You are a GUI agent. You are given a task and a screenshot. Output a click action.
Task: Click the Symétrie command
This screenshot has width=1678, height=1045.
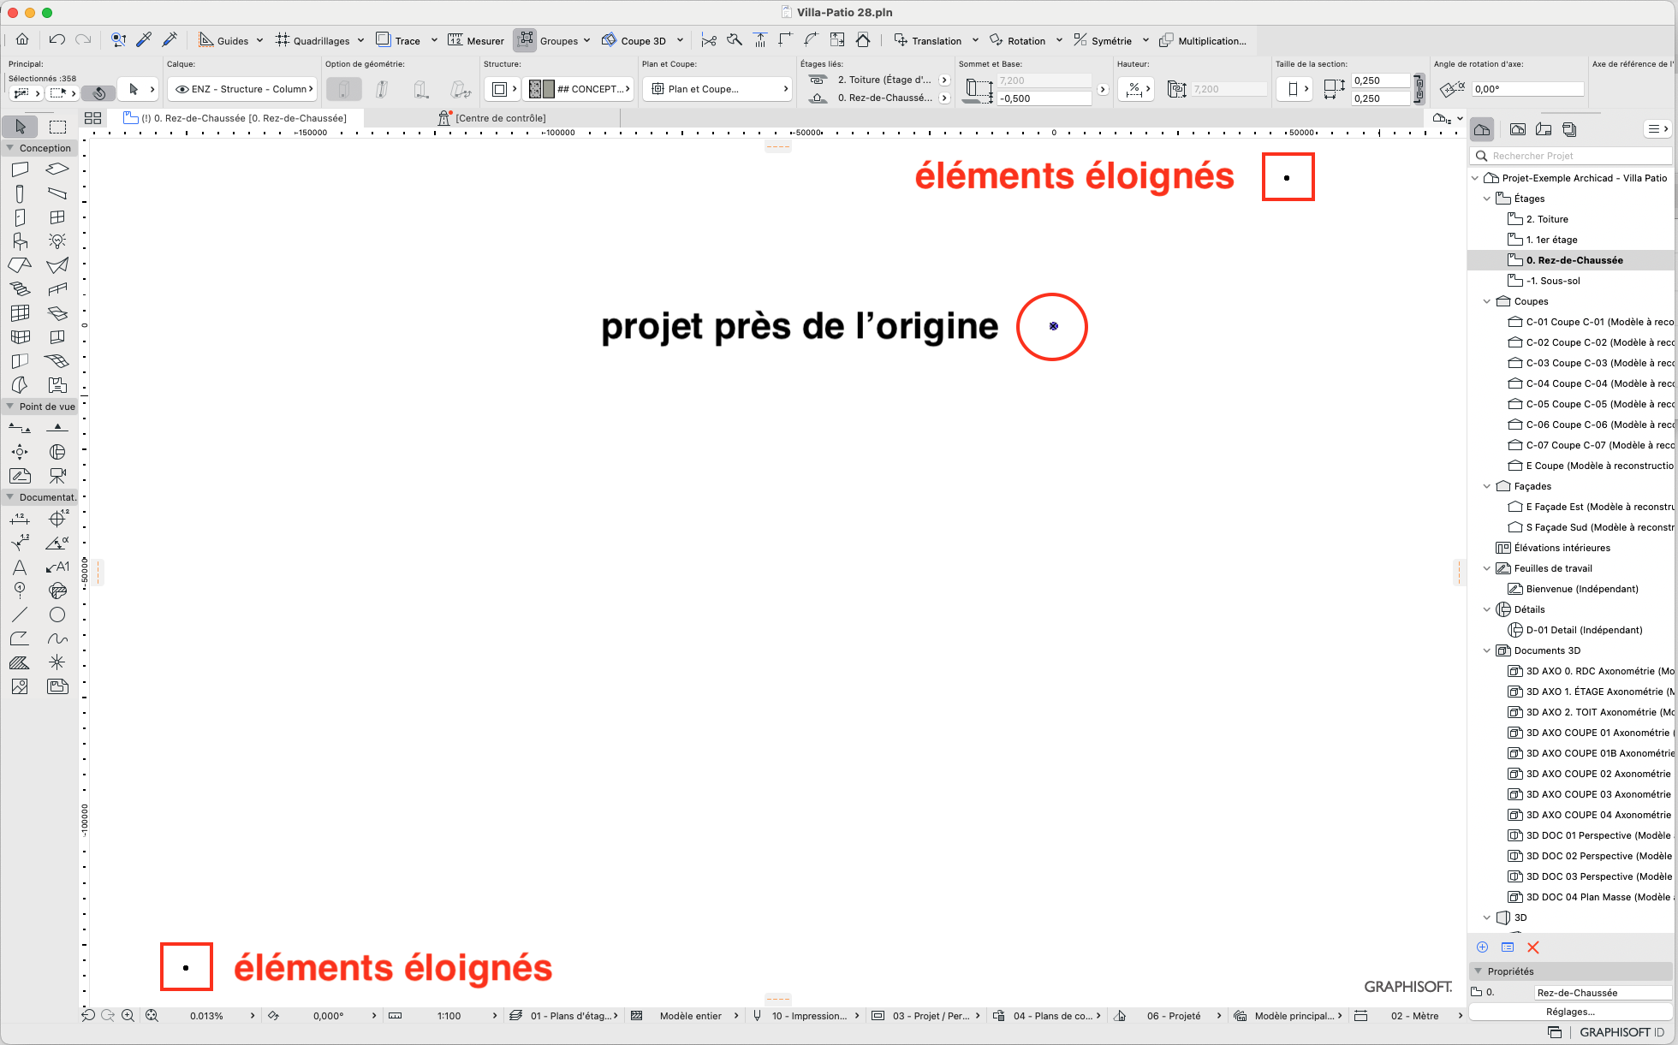(x=1103, y=40)
